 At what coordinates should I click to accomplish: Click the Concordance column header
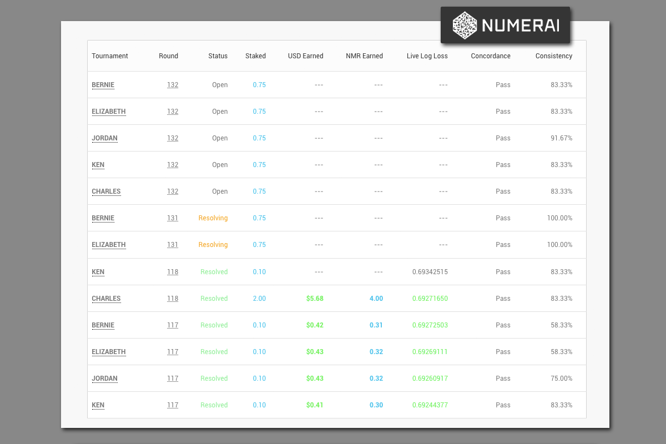(491, 56)
